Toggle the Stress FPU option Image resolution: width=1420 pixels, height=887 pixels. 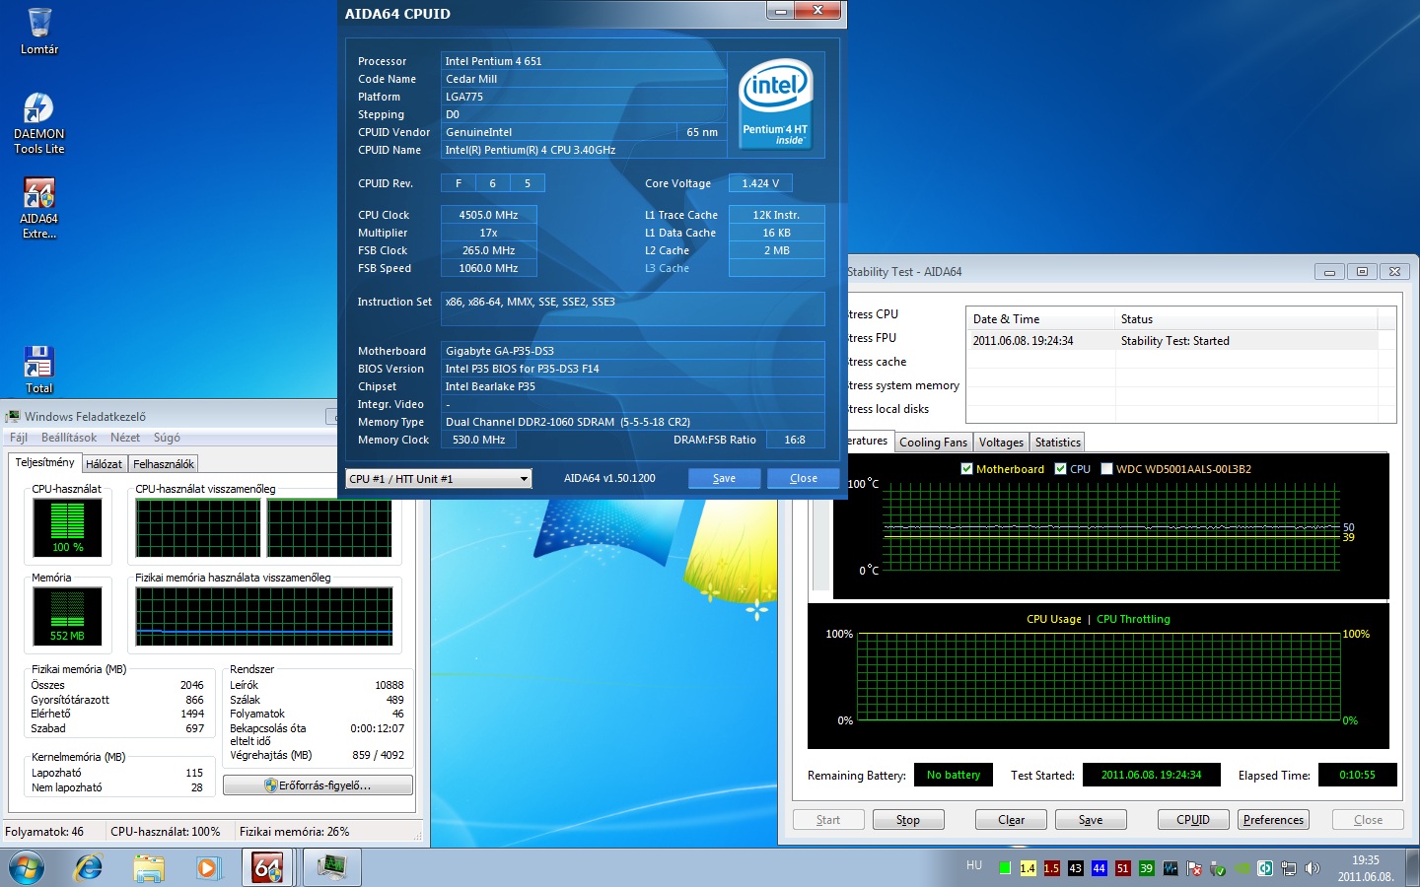[x=873, y=338]
